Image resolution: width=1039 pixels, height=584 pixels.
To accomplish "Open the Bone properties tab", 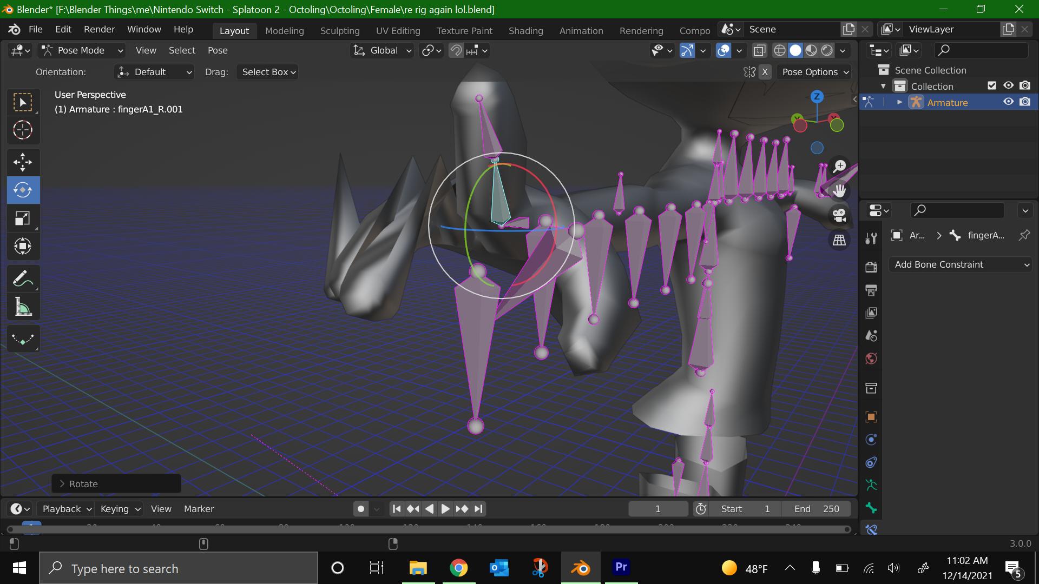I will coord(871,508).
